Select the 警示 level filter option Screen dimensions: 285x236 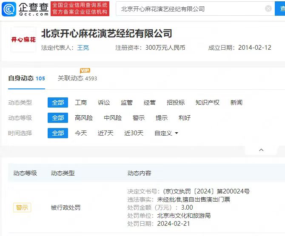(139, 118)
